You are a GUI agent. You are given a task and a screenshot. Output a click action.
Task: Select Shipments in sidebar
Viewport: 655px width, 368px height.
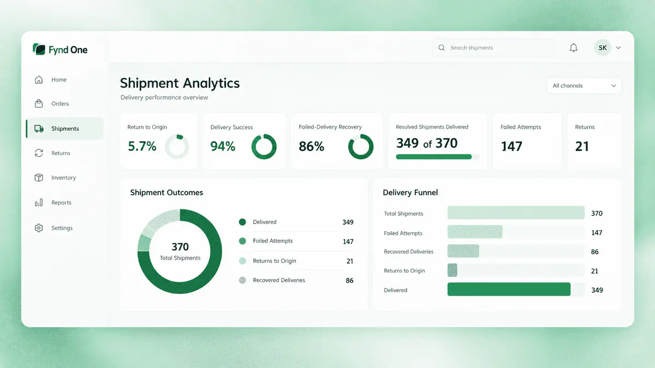[x=64, y=129]
